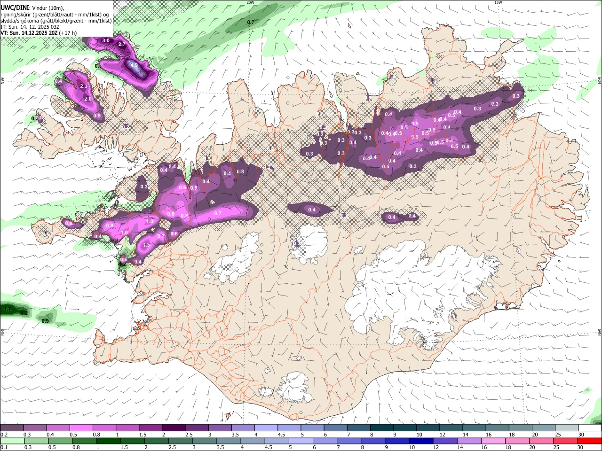This screenshot has height=451, width=602.
Task: Pick the white snow swatch above 30
Action: pos(590,428)
